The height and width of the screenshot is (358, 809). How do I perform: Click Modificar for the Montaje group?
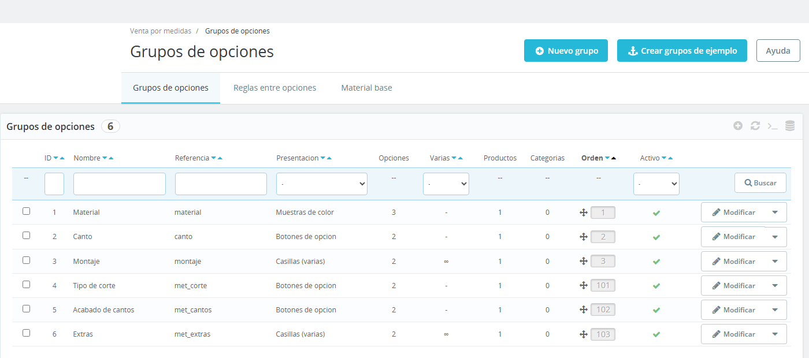733,261
